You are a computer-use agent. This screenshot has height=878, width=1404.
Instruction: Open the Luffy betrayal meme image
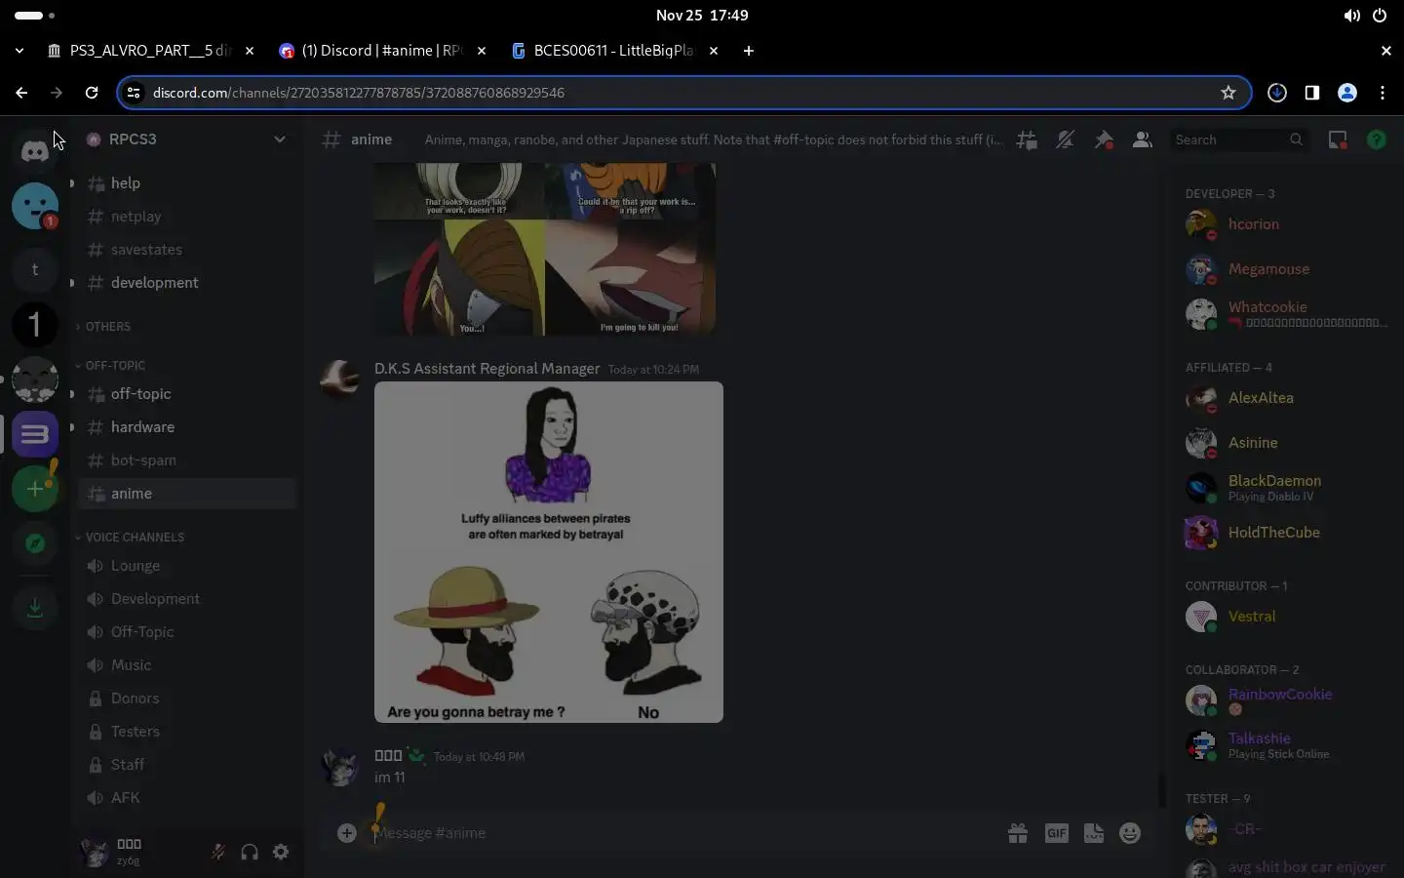(549, 552)
